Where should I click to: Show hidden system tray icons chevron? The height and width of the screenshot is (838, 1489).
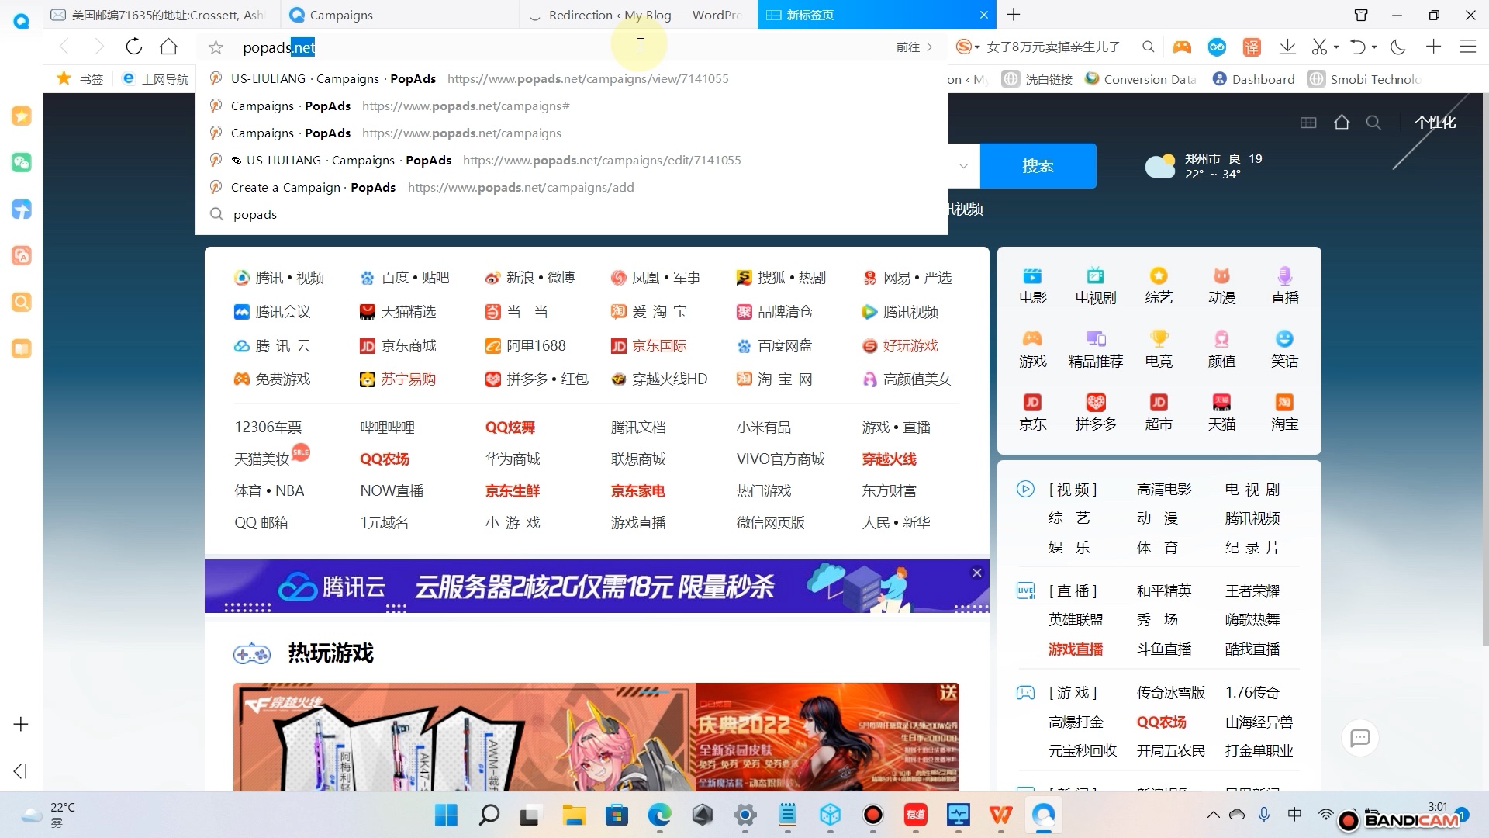pos(1213,815)
